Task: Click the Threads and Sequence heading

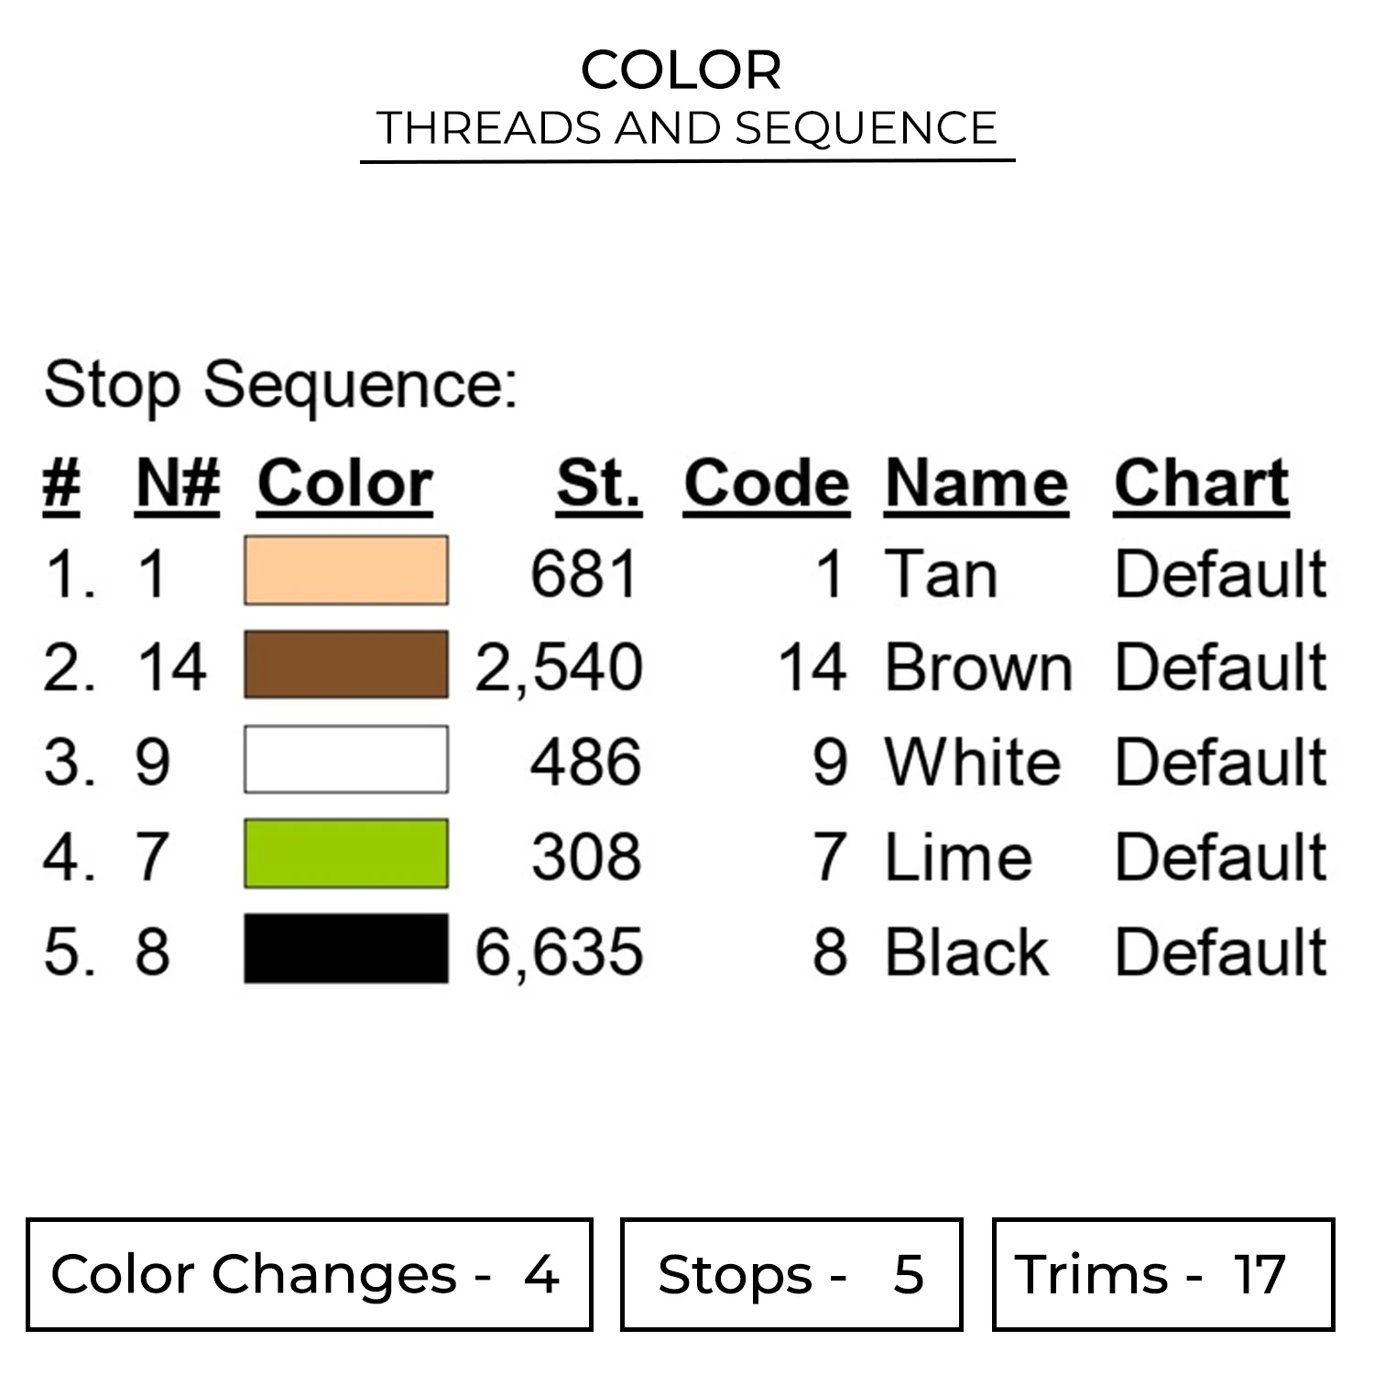Action: 687,128
